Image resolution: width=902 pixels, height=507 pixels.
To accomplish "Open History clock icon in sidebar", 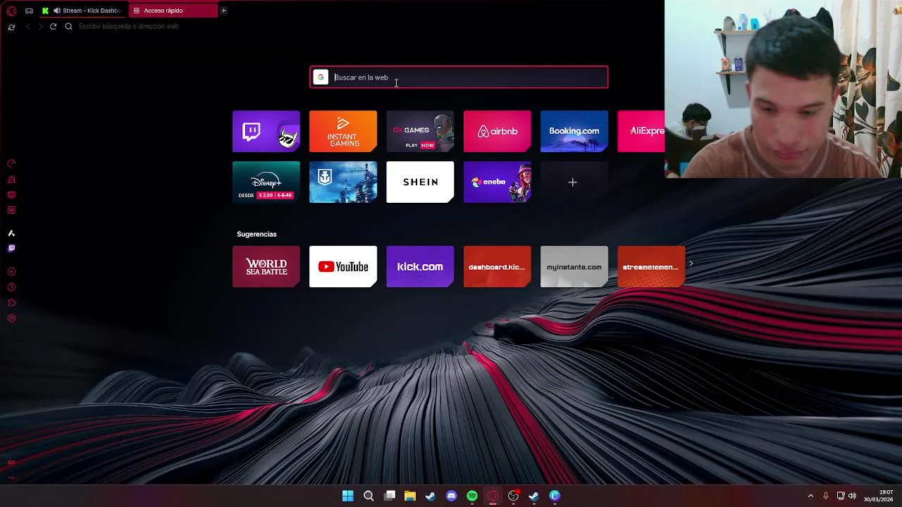I will pos(11,287).
